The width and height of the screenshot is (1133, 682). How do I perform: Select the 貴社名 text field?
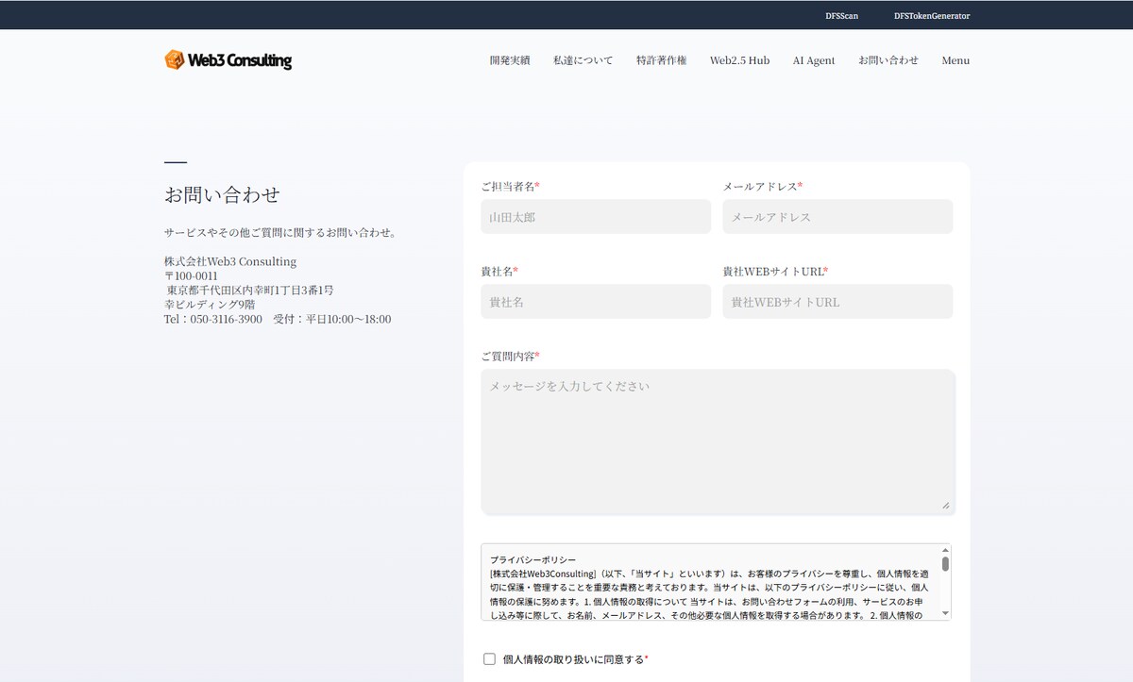pyautogui.click(x=596, y=302)
